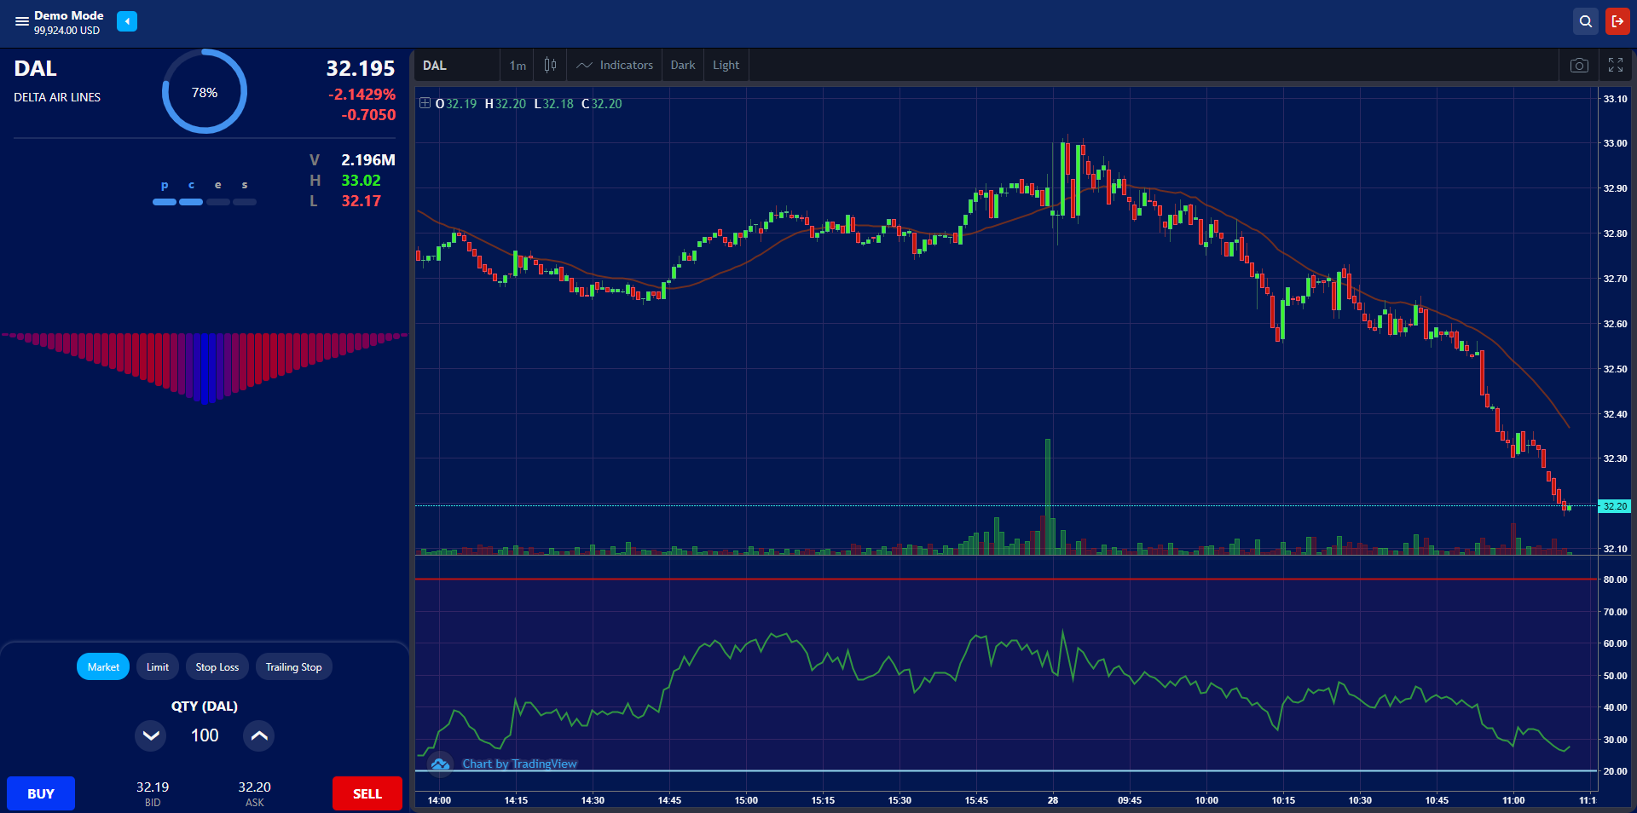Click the 32.20 ASK price
1637x813 pixels.
coord(254,787)
